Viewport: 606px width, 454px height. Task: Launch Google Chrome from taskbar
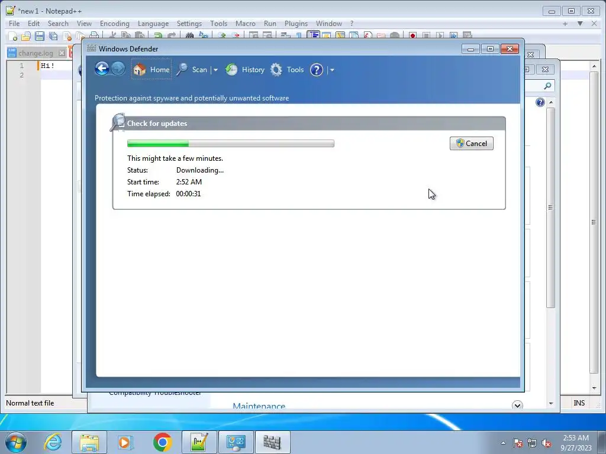[162, 442]
